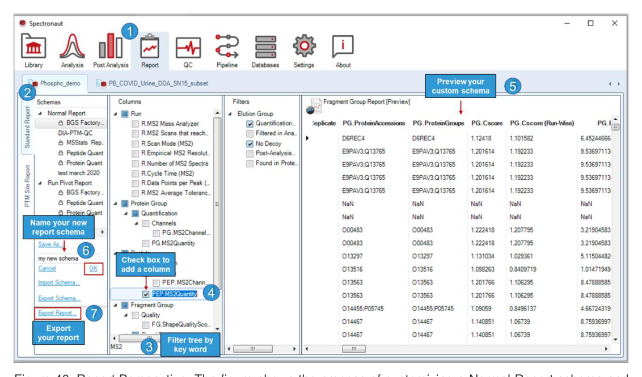Click Cancel under schema name
642x377 pixels.
47,269
